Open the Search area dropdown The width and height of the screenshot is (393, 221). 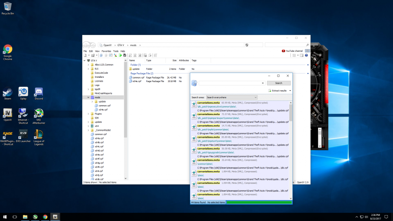click(231, 97)
